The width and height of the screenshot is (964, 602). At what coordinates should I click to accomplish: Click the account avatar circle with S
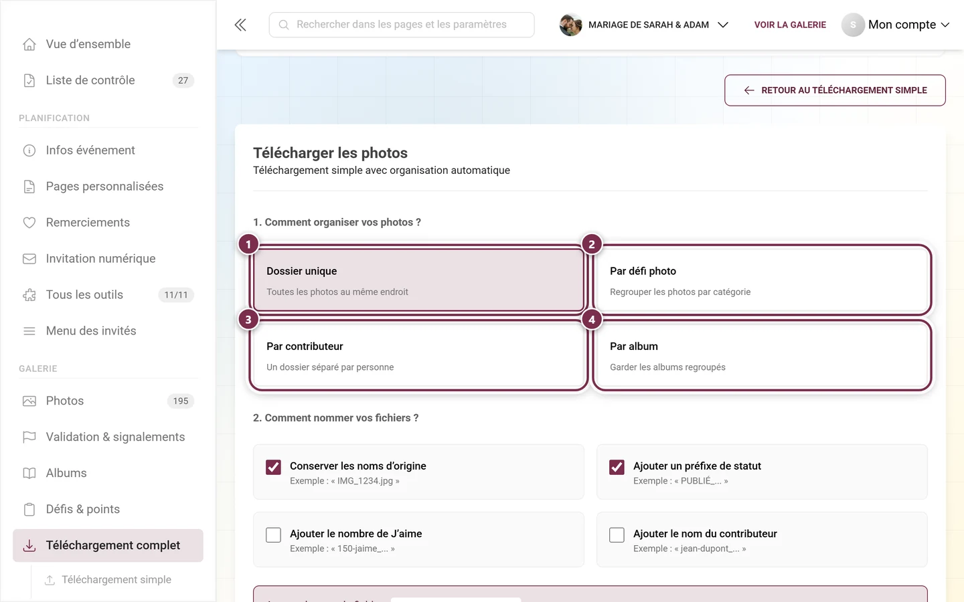pyautogui.click(x=853, y=25)
